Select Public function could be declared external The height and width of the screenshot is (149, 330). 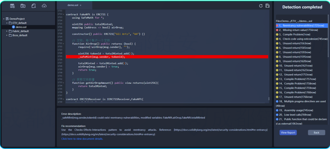point(302,121)
